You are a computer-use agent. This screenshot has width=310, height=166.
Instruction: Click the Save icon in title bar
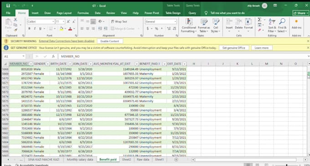coord(8,6)
